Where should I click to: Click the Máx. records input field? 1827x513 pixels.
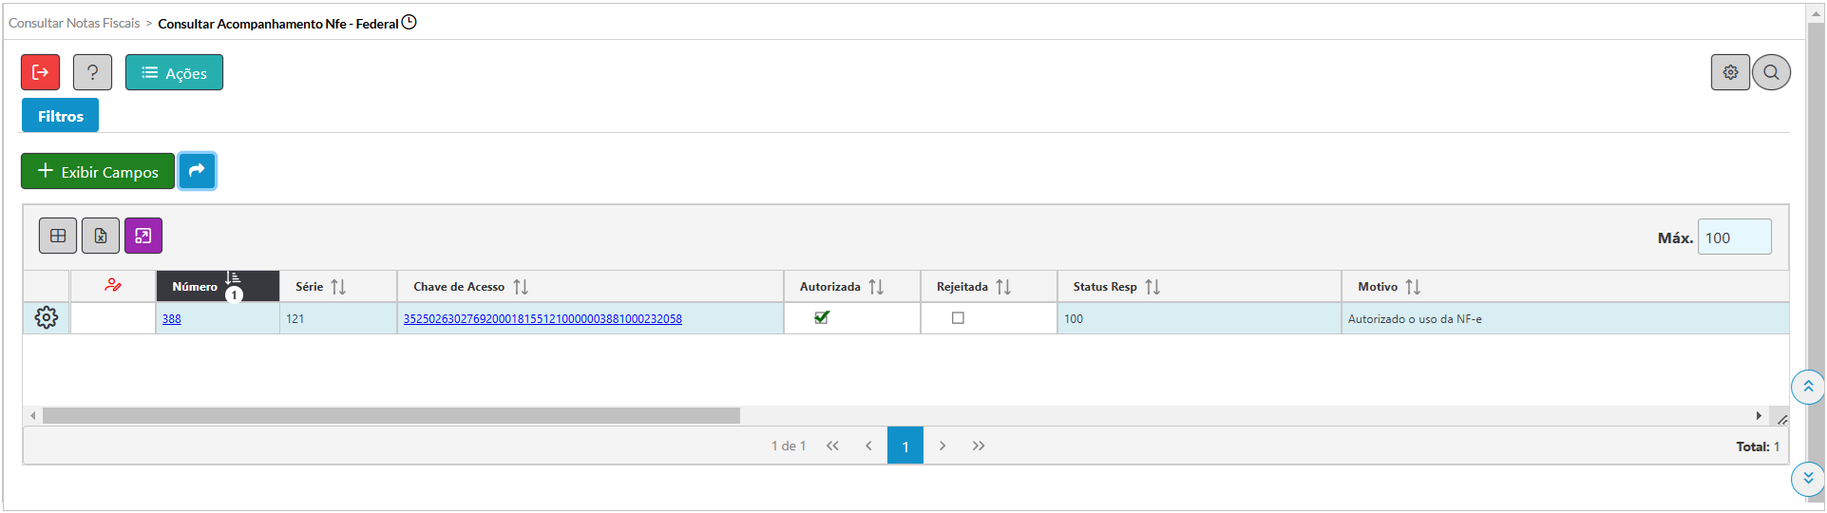pos(1734,237)
